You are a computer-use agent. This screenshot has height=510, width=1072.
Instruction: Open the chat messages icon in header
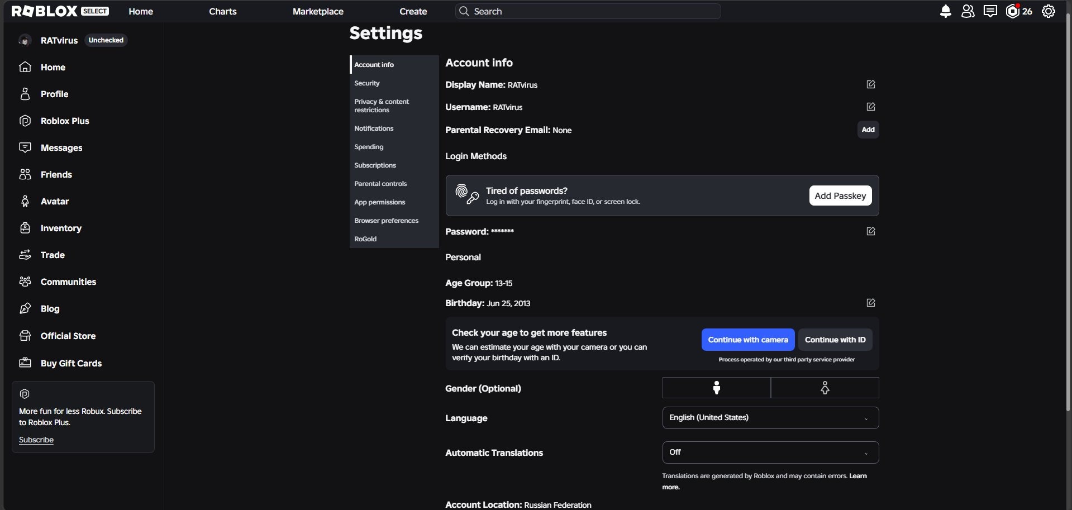click(990, 11)
